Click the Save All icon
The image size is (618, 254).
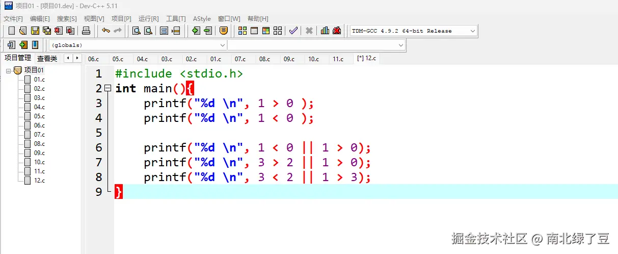point(47,31)
